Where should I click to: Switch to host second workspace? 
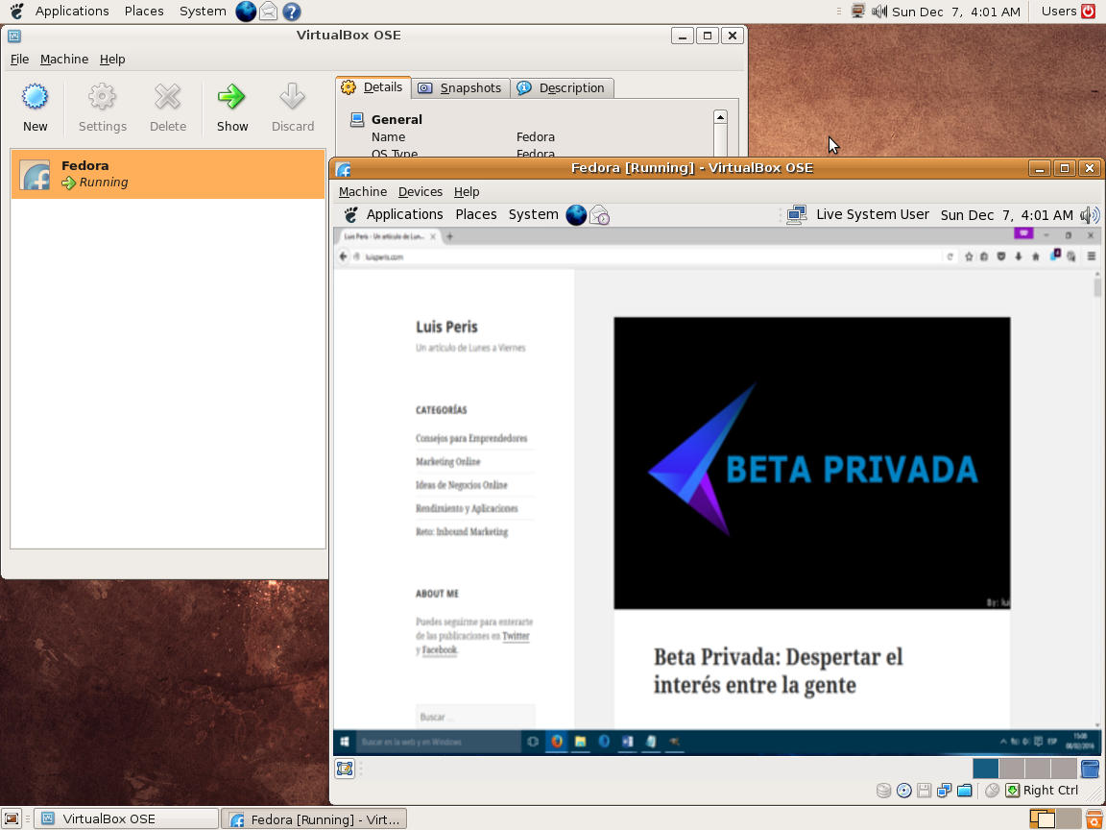click(x=1069, y=818)
